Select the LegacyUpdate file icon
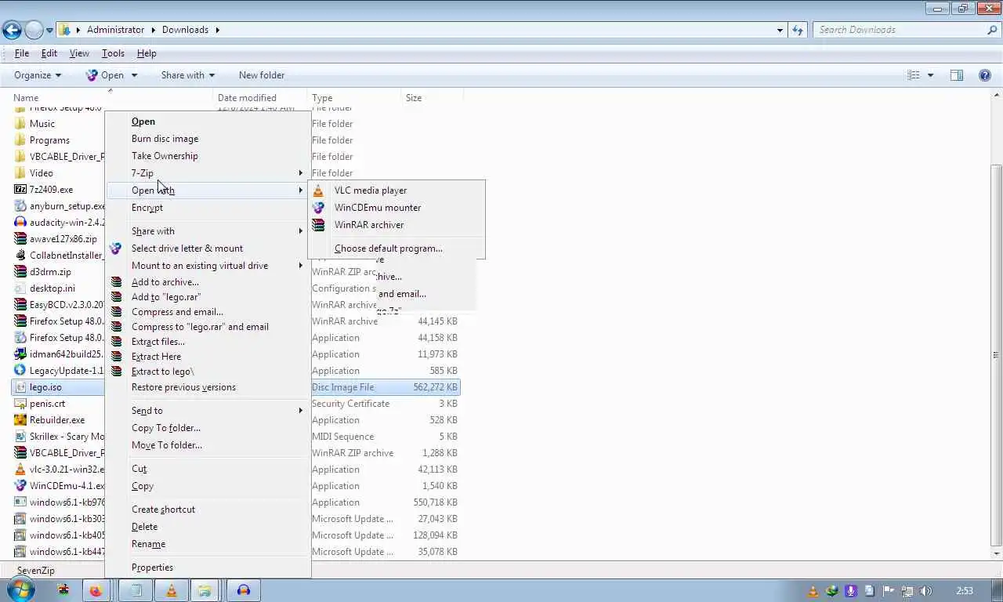The image size is (1003, 602). pyautogui.click(x=20, y=371)
